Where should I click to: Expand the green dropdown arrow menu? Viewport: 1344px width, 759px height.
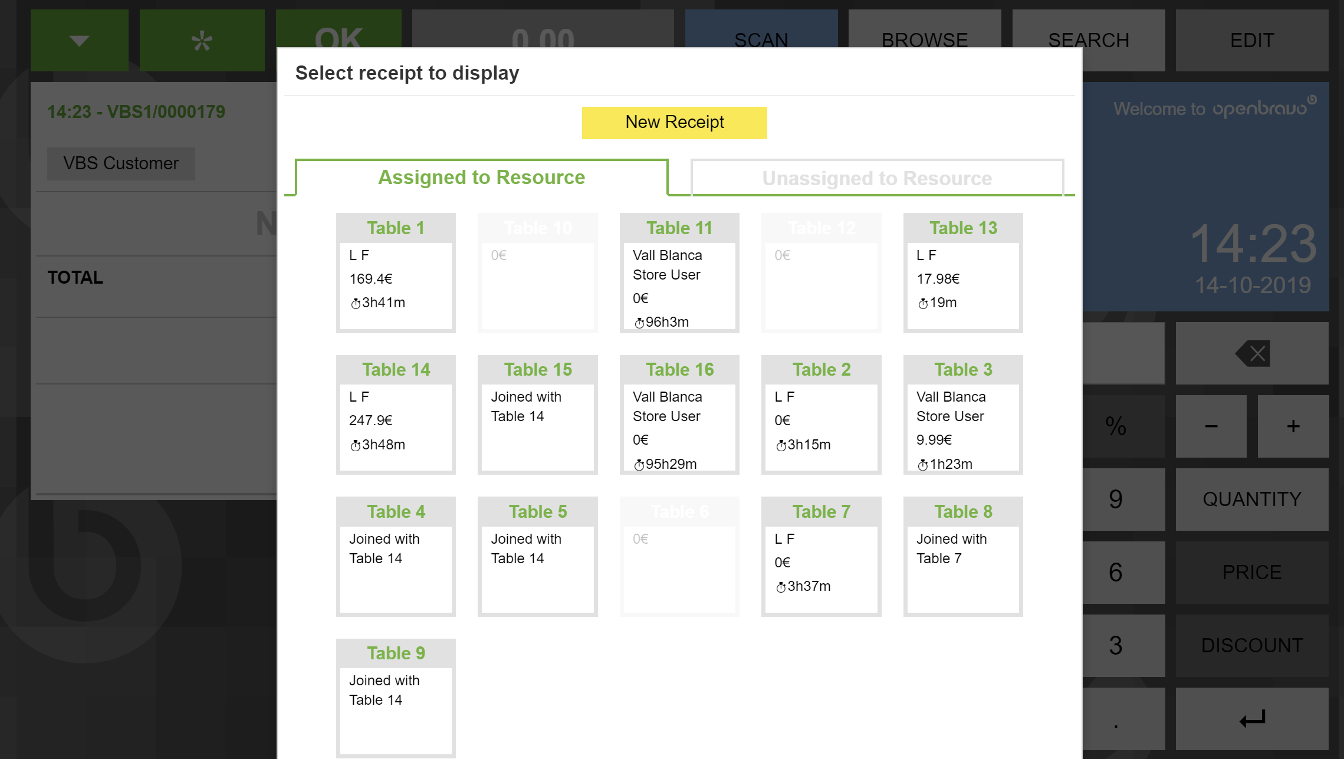pyautogui.click(x=79, y=40)
